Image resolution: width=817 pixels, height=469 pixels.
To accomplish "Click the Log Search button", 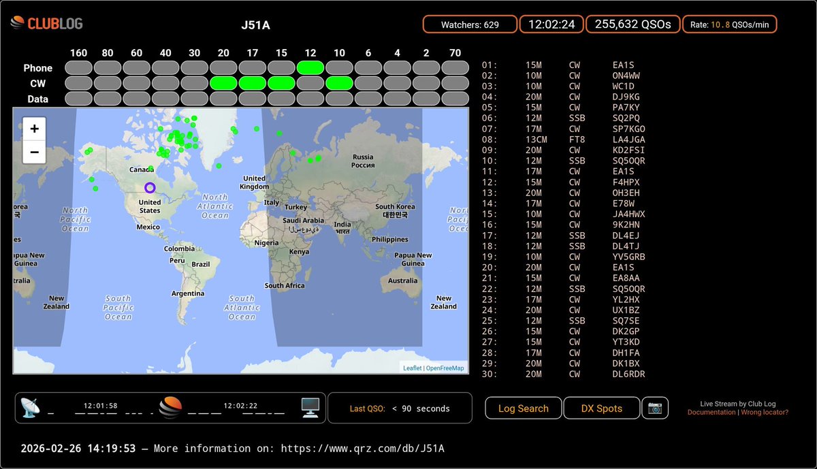I will pos(523,408).
